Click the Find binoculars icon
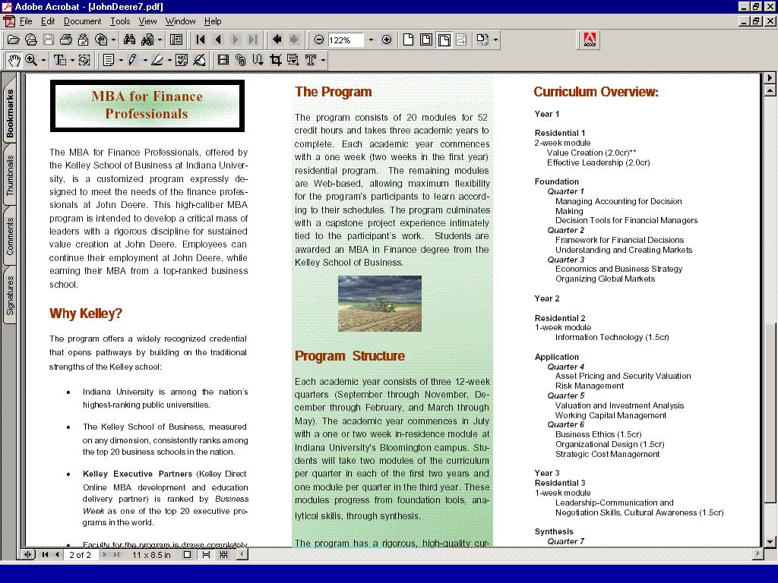The height and width of the screenshot is (583, 778). click(129, 39)
